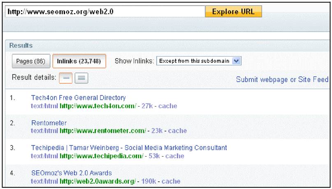Click the http://www.rentometer.com/ URL
Screen dimensions: 332x189
click(103, 131)
